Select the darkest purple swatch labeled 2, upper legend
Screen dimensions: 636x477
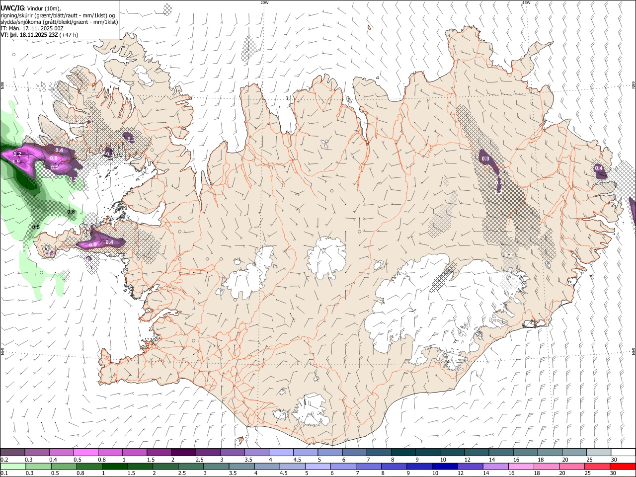183,453
